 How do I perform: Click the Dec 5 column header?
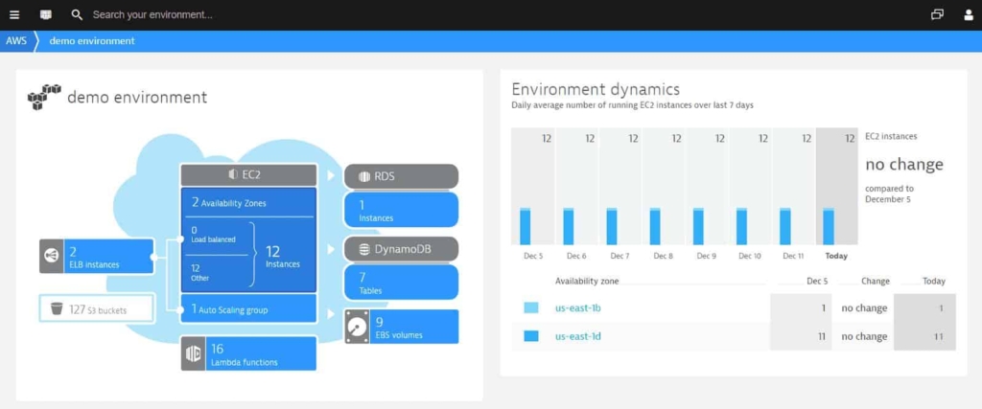817,282
